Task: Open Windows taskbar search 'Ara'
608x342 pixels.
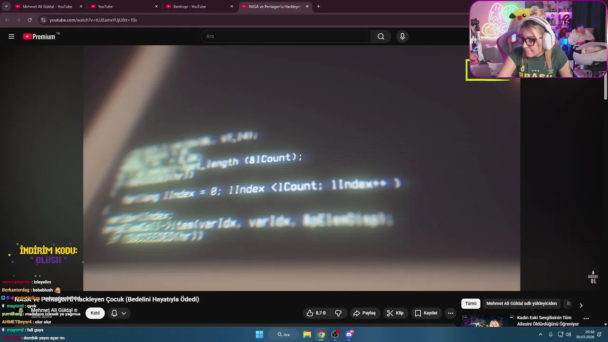Action: [x=284, y=334]
